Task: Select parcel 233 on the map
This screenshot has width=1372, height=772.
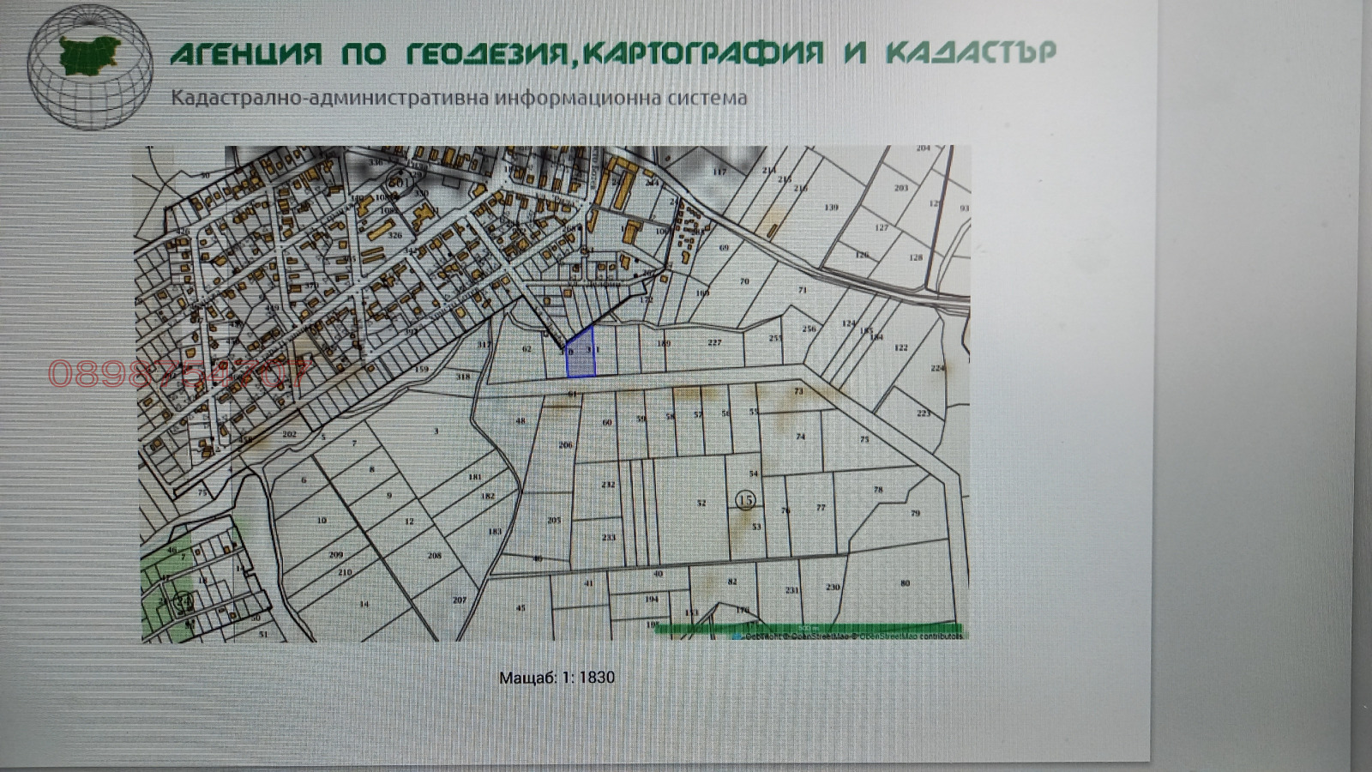Action: [x=608, y=538]
